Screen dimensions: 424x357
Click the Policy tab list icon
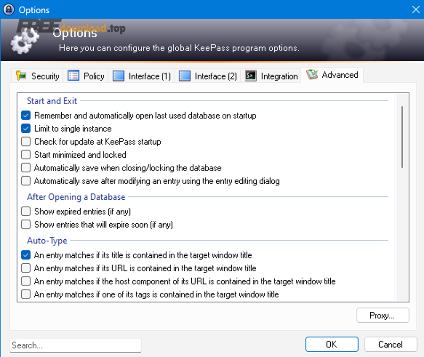coord(73,76)
